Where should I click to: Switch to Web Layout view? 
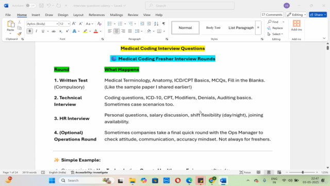point(279,172)
